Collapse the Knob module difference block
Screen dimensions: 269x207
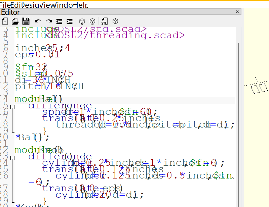coord(12,158)
